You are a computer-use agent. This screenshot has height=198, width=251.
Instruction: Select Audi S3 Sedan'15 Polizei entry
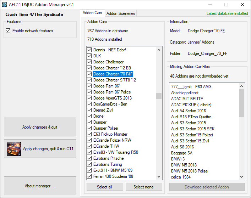click(x=192, y=135)
